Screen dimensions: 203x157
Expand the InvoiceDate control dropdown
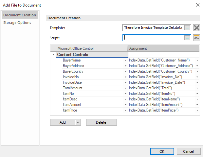(x=125, y=83)
